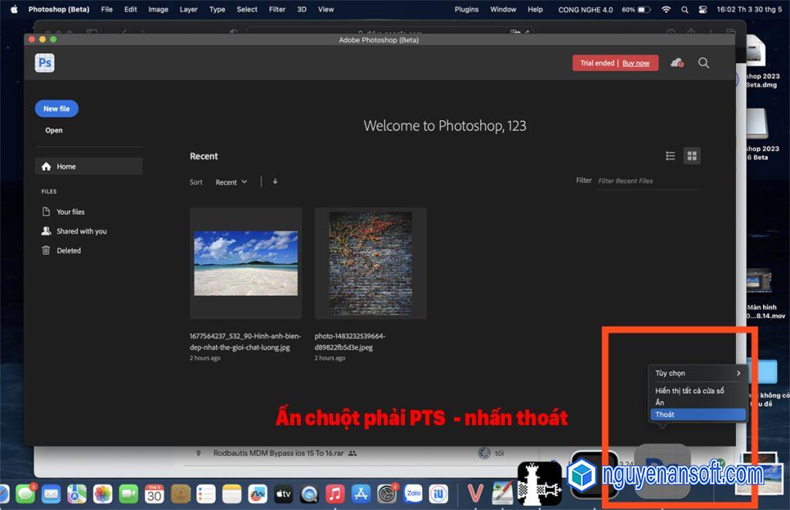Open FaceTime from the Dock

[129, 494]
